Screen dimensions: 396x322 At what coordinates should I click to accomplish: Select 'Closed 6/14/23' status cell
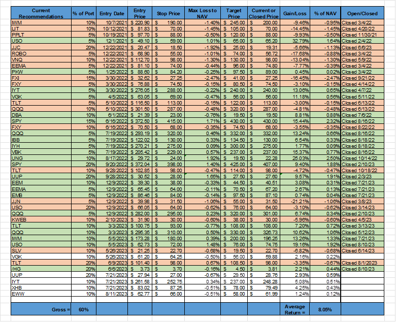click(x=362, y=250)
